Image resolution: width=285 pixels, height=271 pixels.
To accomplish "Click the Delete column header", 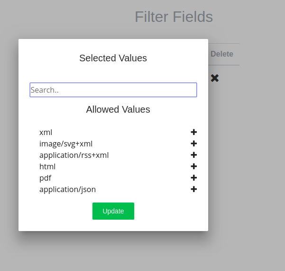I will click(221, 54).
